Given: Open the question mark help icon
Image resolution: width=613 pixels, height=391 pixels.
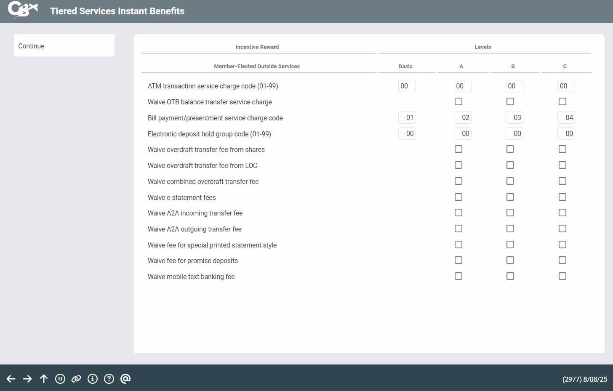Looking at the screenshot, I should (109, 379).
